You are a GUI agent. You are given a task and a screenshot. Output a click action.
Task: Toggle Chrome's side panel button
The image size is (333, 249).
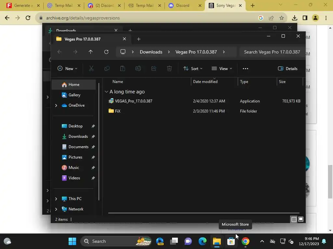305,18
